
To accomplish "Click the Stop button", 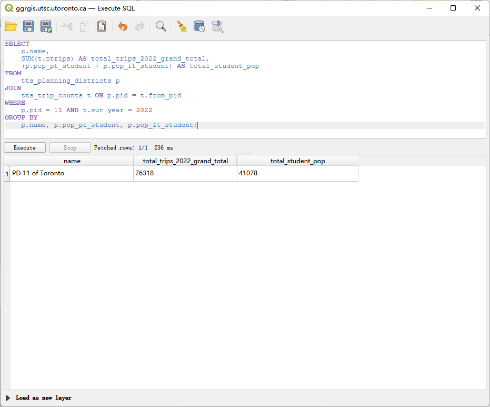I will coord(70,147).
